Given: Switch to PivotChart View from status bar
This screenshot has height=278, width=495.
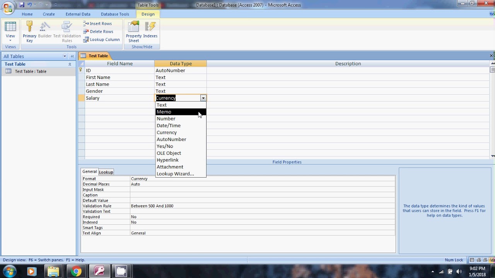Looking at the screenshot, I should coord(485,260).
